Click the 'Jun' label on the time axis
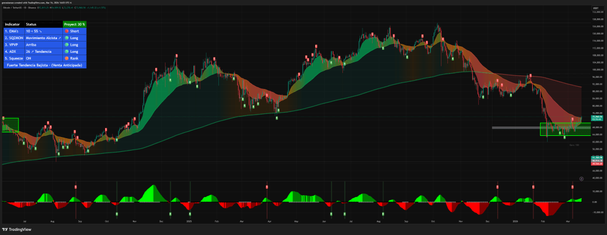607x235 pixels. (x=323, y=221)
